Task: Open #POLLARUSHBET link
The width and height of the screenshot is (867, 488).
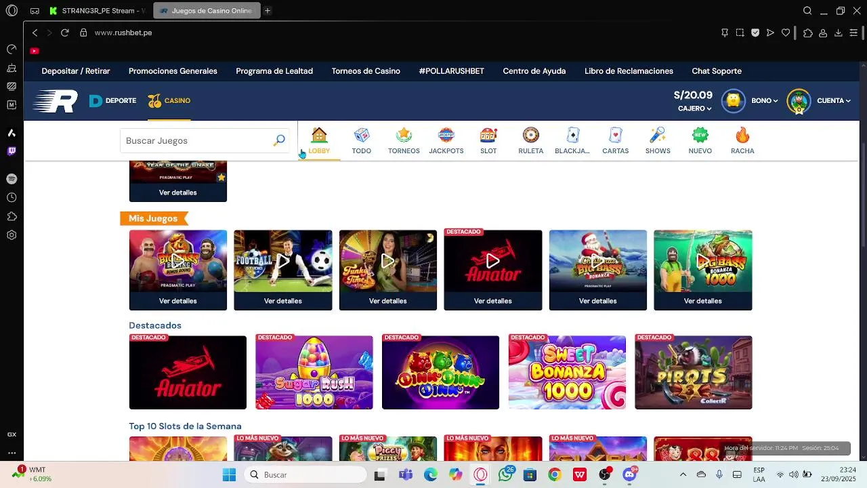Action: coord(452,71)
